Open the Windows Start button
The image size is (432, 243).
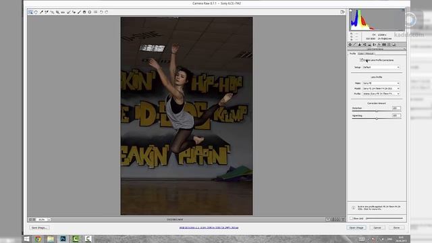pyautogui.click(x=26, y=239)
